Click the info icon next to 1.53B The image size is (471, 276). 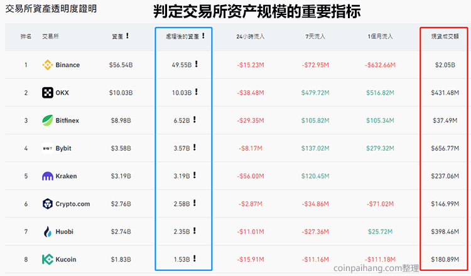(x=194, y=258)
